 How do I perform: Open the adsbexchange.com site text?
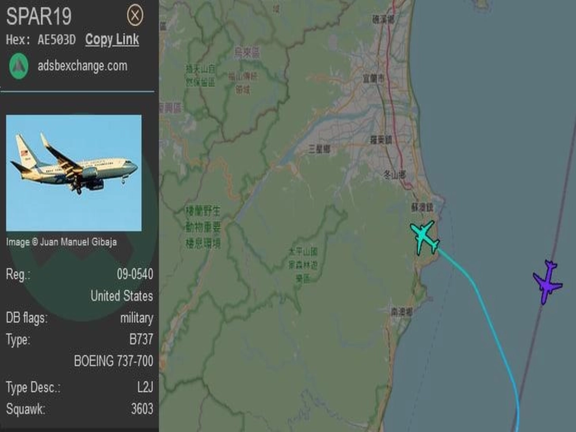[82, 66]
